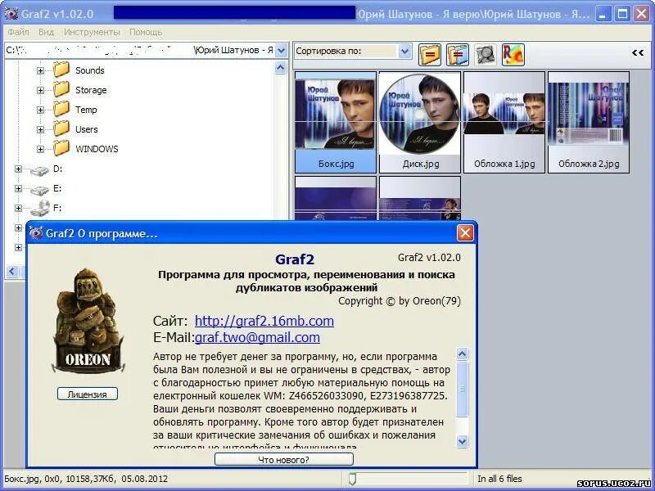Click the magnifier search toolbar icon
Image resolution: width=655 pixels, height=491 pixels.
[485, 54]
